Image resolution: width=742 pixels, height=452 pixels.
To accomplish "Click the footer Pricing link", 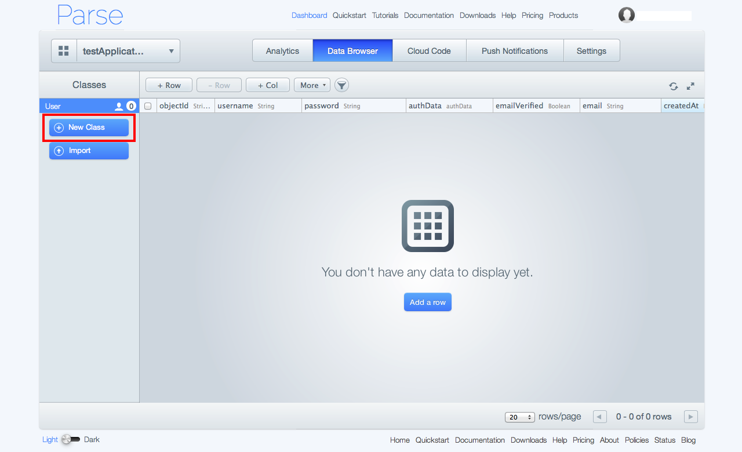I will (x=583, y=440).
